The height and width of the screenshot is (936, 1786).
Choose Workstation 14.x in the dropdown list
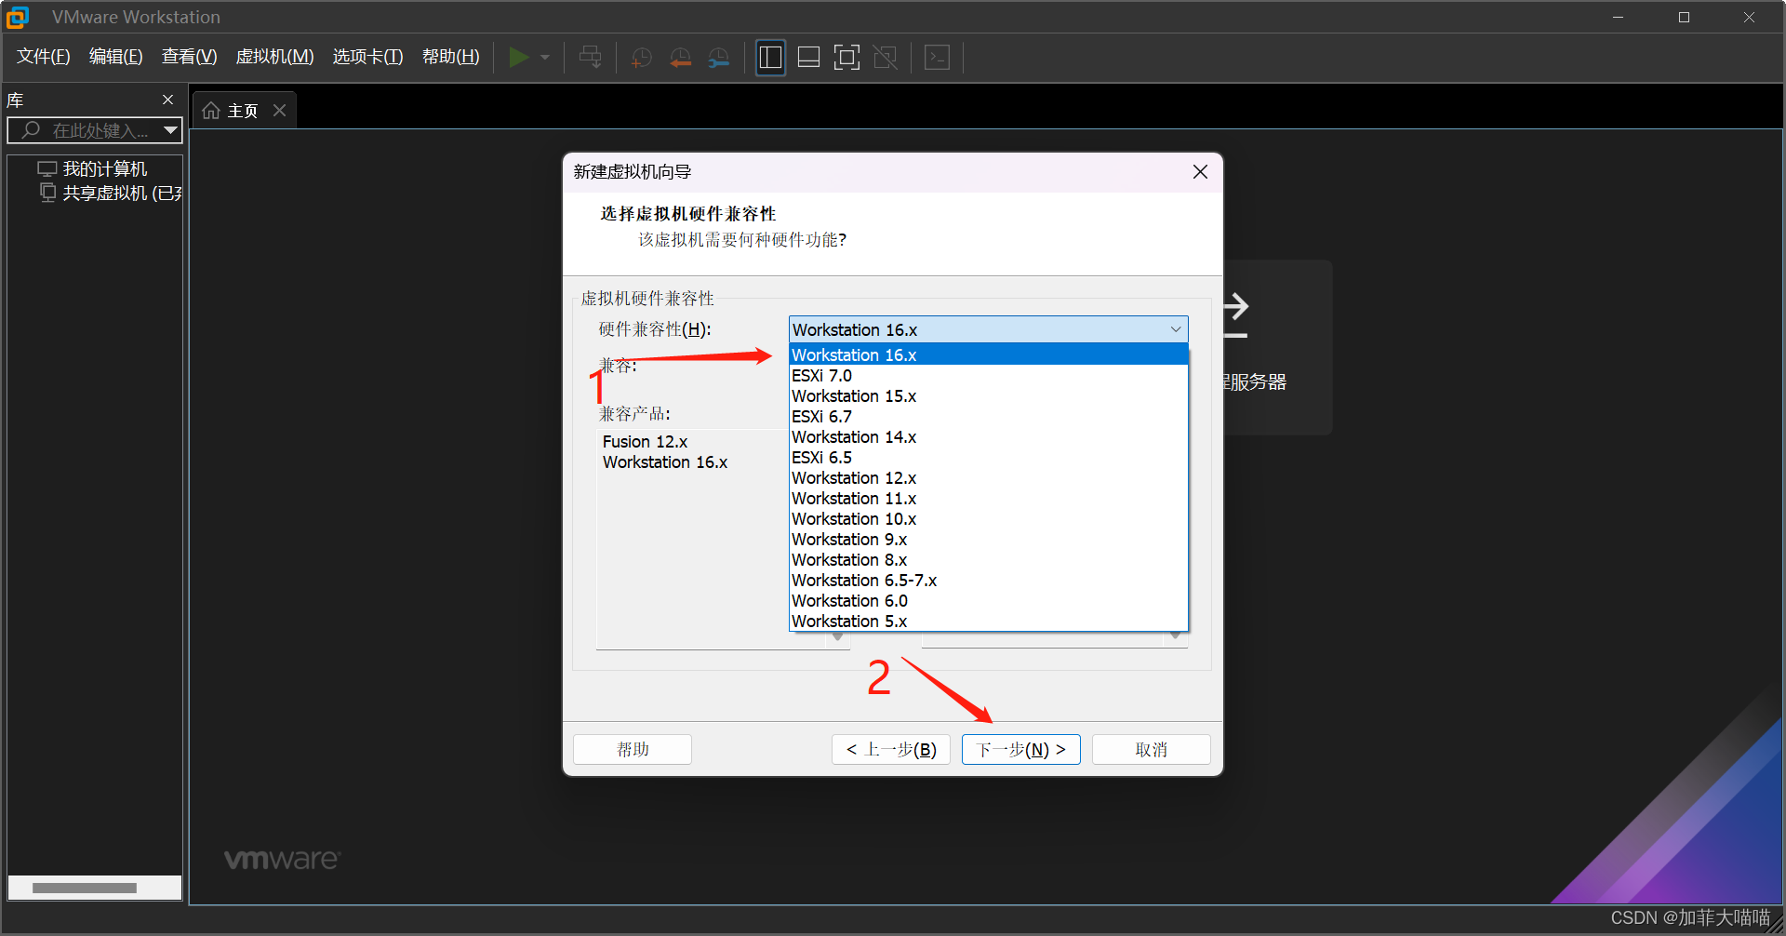pos(988,436)
